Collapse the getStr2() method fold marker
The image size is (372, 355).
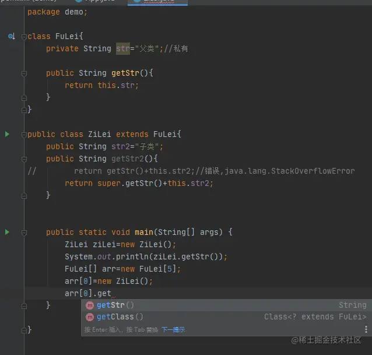point(24,159)
